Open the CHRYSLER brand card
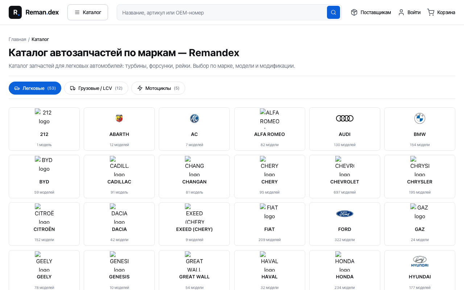 click(420, 177)
